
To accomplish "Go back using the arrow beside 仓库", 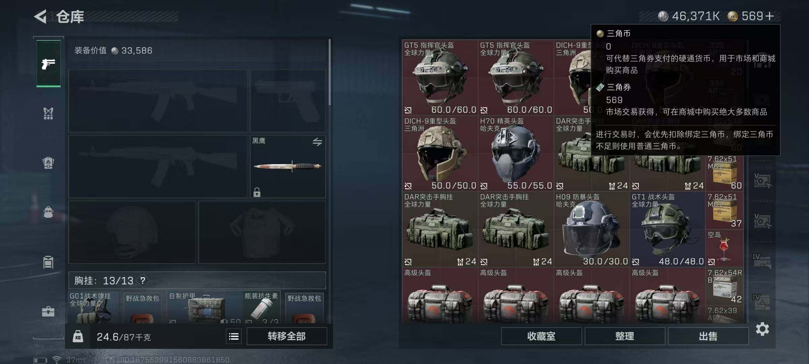I will coord(40,17).
